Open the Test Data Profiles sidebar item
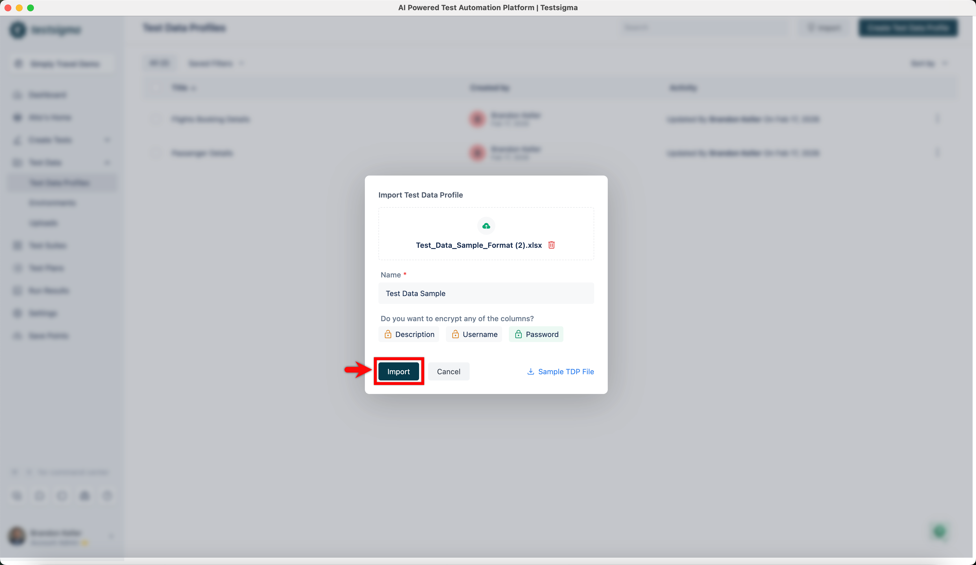 (60, 183)
